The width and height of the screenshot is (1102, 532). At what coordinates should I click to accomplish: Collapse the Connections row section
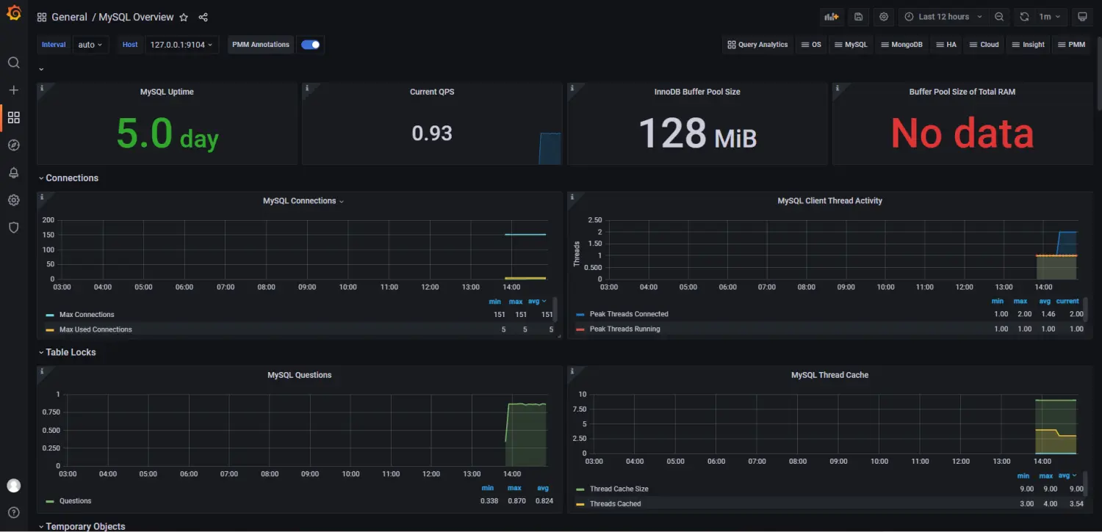[x=71, y=178]
